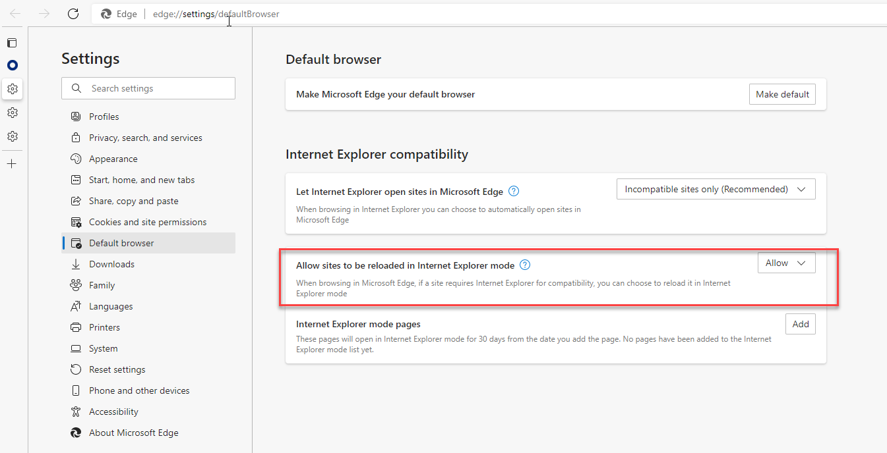
Task: Click the Default browser section heading
Action: [334, 59]
